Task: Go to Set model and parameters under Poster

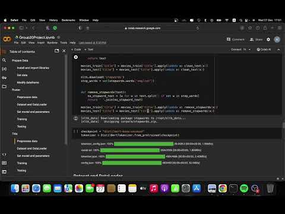Action: tap(33, 112)
